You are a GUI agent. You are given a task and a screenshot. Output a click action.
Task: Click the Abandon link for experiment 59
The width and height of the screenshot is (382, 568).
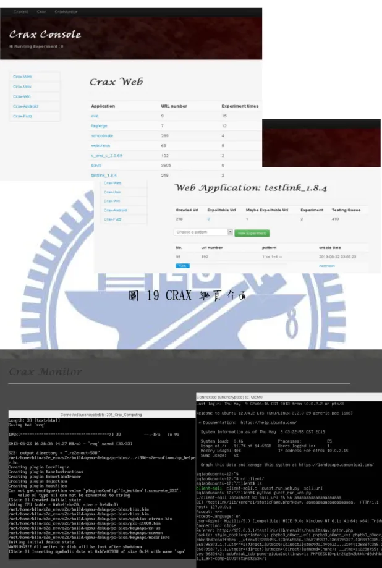(x=326, y=266)
